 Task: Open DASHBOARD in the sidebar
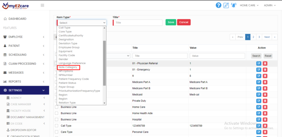(17, 19)
